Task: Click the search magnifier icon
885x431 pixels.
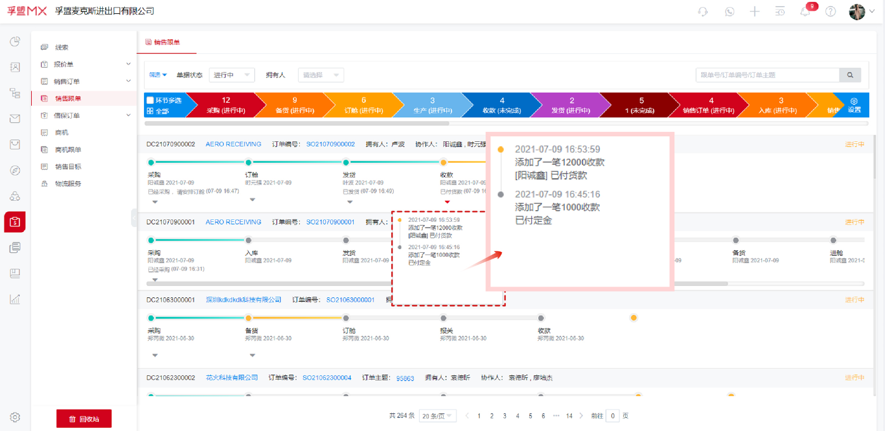Action: 849,74
